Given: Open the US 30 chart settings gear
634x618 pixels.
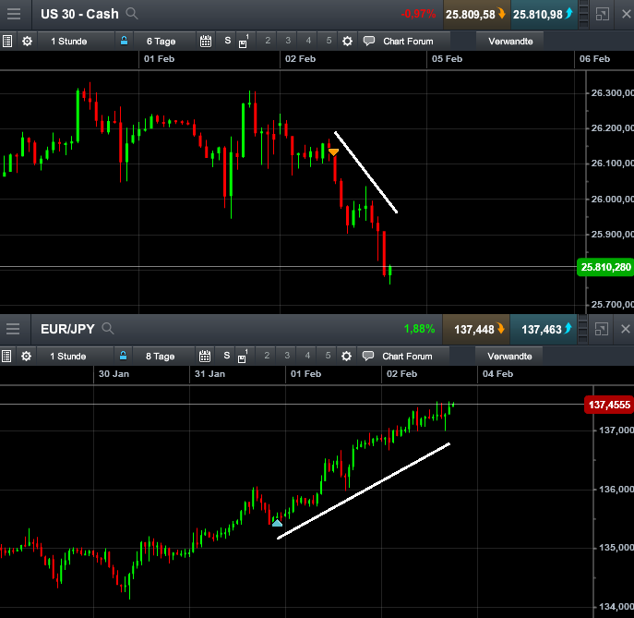Looking at the screenshot, I should pyautogui.click(x=27, y=42).
